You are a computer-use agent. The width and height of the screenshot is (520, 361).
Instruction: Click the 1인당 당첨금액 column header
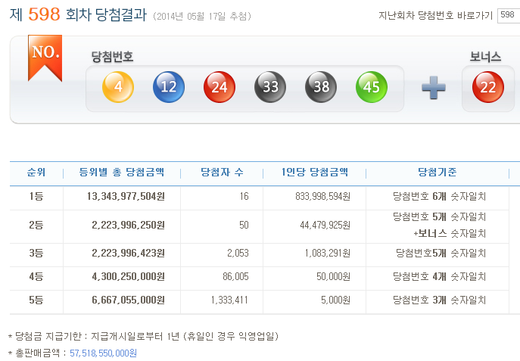click(314, 172)
